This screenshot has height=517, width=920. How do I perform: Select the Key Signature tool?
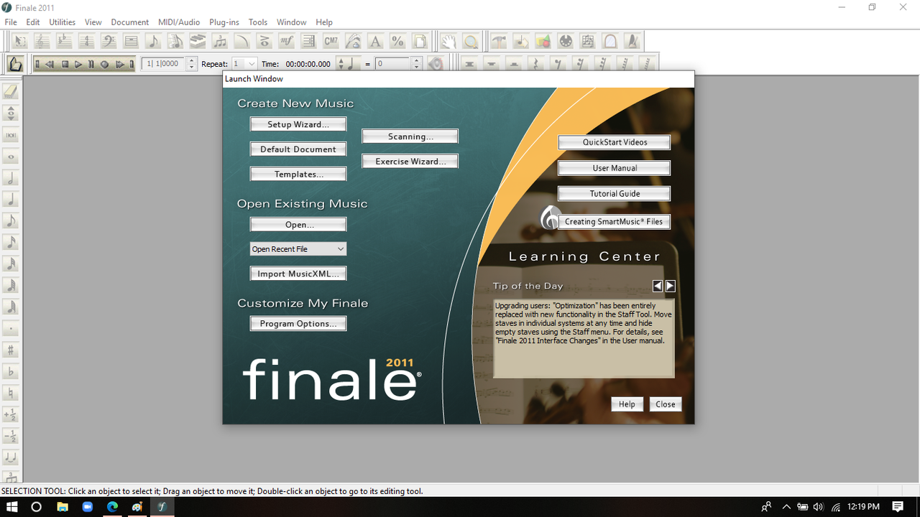pyautogui.click(x=64, y=41)
